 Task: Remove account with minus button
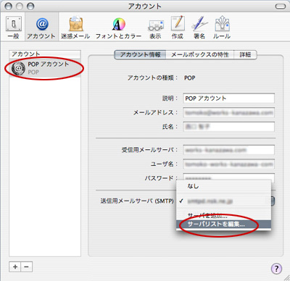pyautogui.click(x=27, y=267)
